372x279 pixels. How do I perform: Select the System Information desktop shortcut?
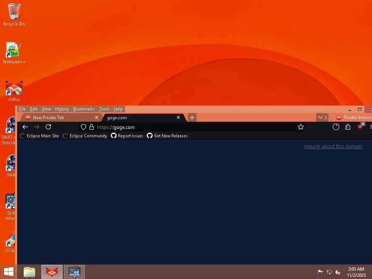click(10, 206)
